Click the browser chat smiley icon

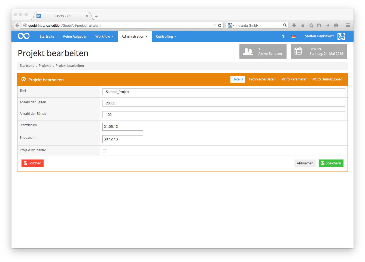[336, 25]
